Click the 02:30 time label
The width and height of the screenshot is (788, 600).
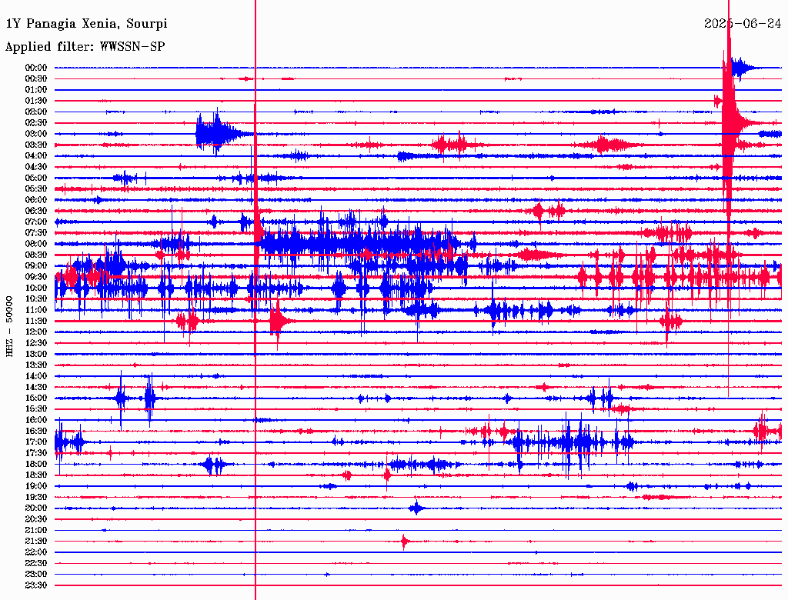pyautogui.click(x=36, y=123)
